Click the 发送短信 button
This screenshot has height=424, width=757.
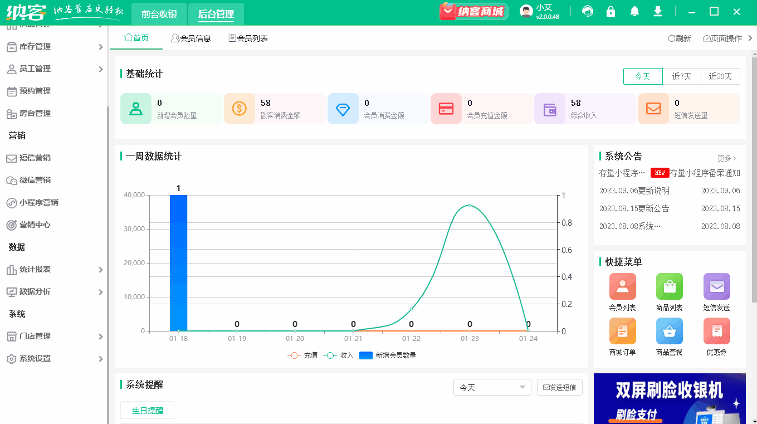click(559, 387)
